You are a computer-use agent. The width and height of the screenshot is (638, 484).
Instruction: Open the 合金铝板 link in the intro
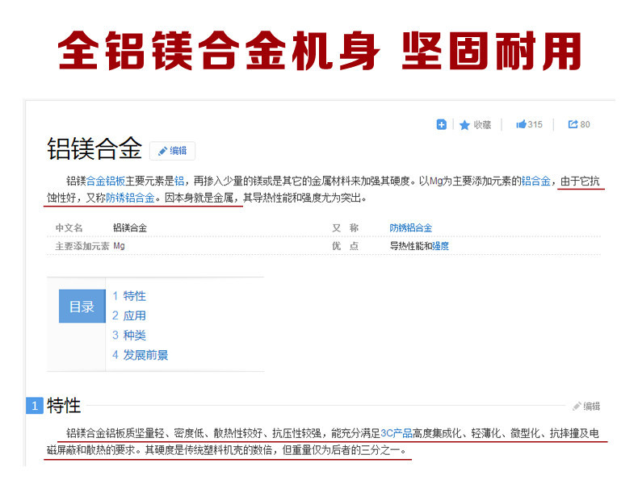tap(106, 181)
